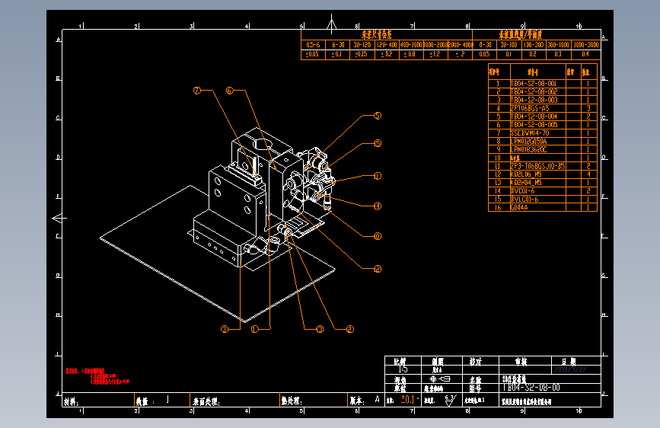
Task: Select the 400-1000 dimension range cell
Action: coord(411,45)
